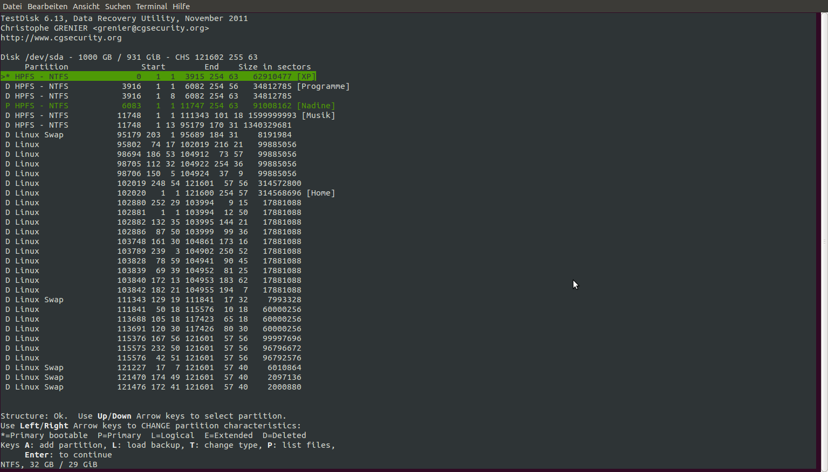Click the Linux row starting at 102880
Viewport: 828px width, 472px height.
(x=153, y=203)
